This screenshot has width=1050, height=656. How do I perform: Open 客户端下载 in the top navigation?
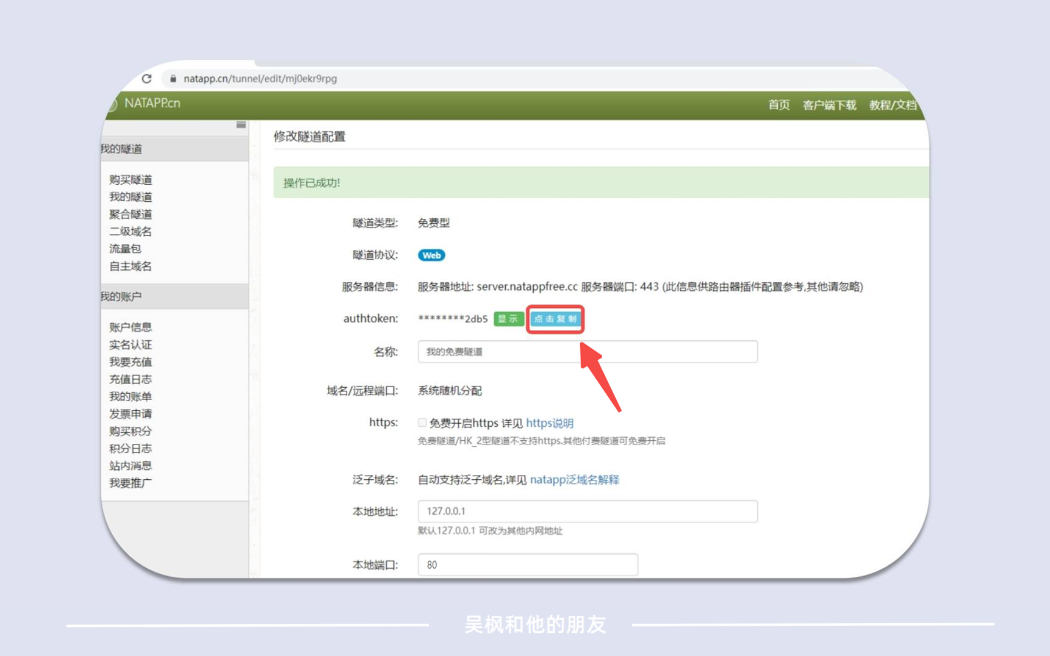829,105
